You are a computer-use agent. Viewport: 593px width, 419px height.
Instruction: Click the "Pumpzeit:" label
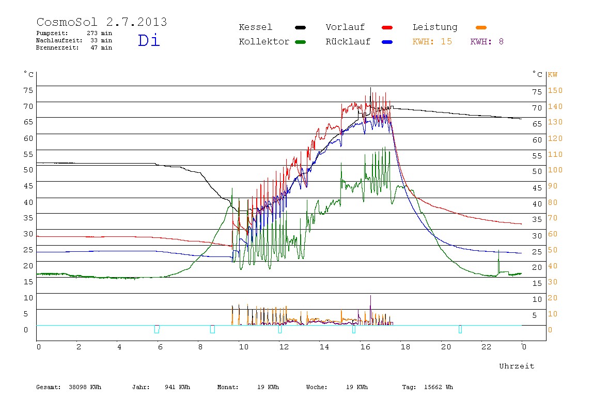[52, 33]
